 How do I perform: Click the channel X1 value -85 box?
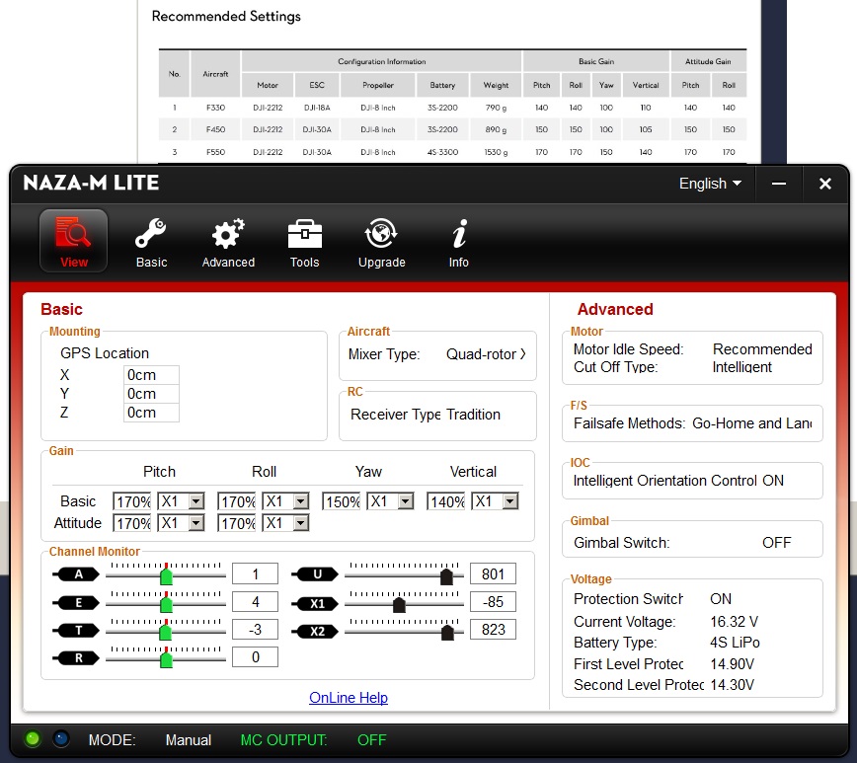click(493, 602)
